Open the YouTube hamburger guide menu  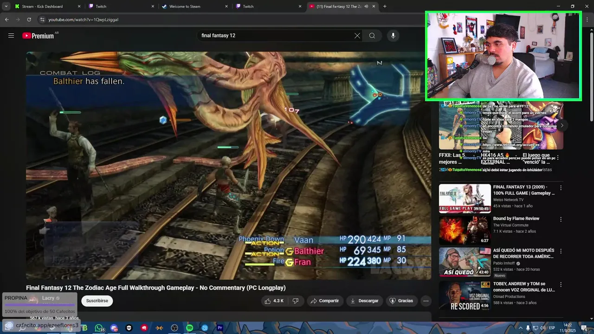point(11,36)
